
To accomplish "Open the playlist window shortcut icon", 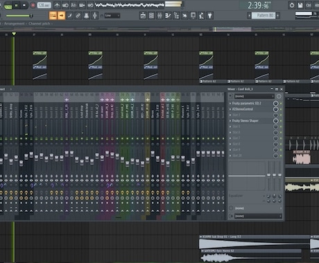I will tap(143, 15).
